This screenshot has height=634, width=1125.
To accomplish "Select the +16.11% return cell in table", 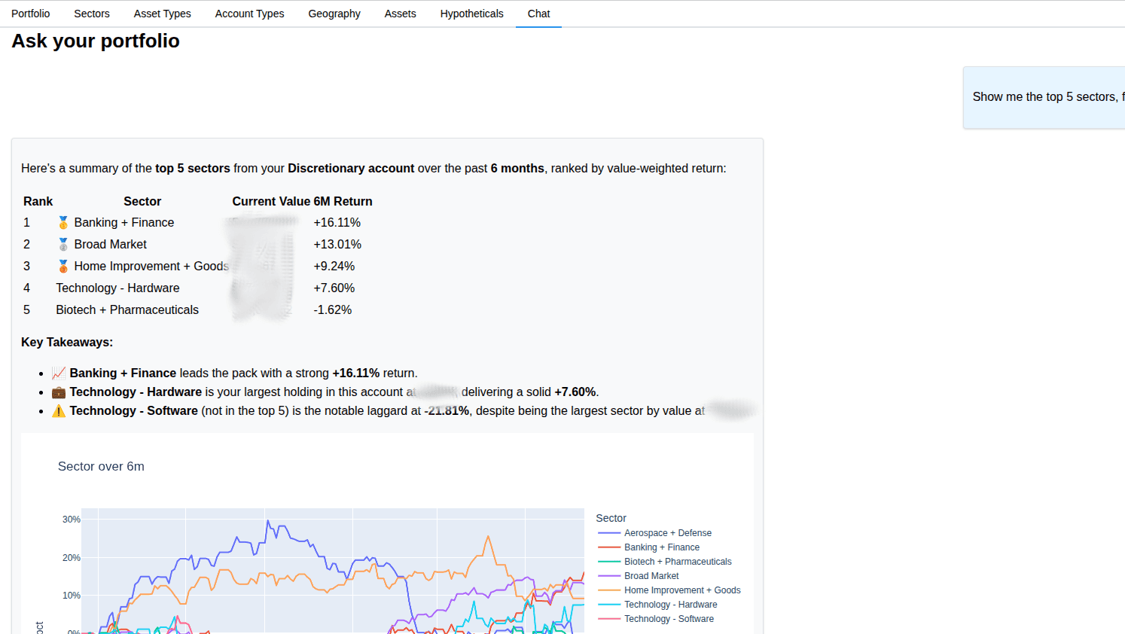I will [x=337, y=223].
